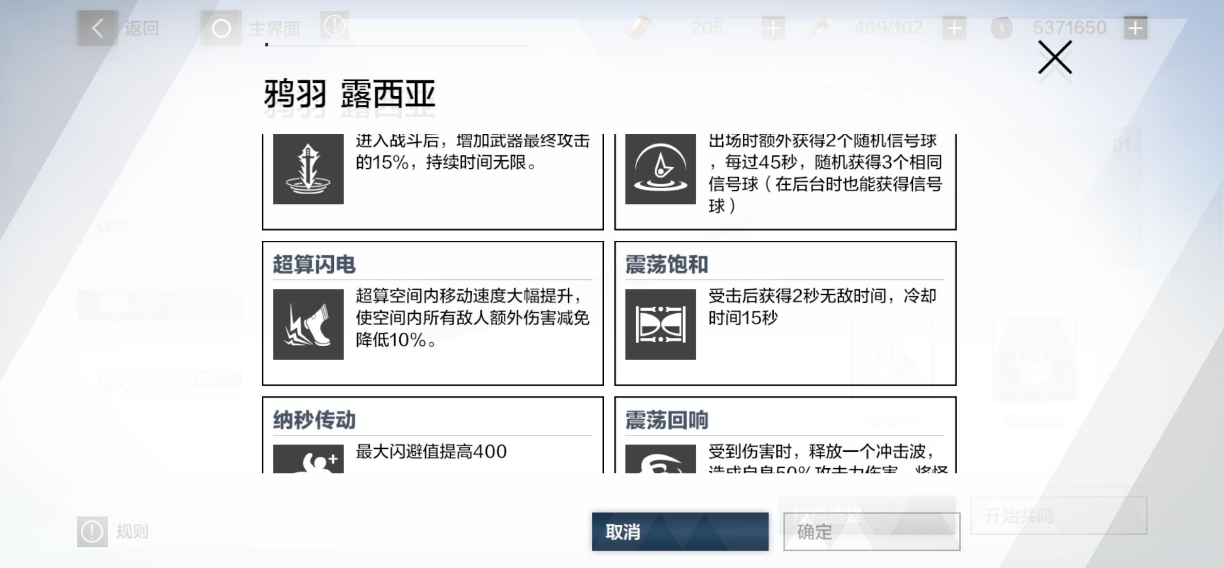Click the signal orb timer skill icon

point(660,169)
